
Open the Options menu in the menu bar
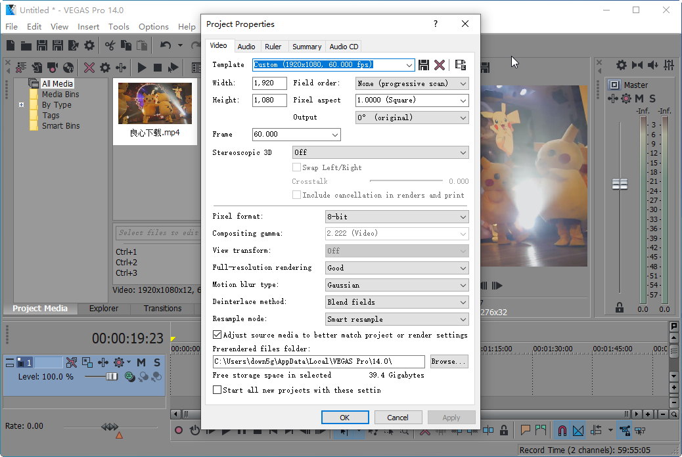click(154, 26)
